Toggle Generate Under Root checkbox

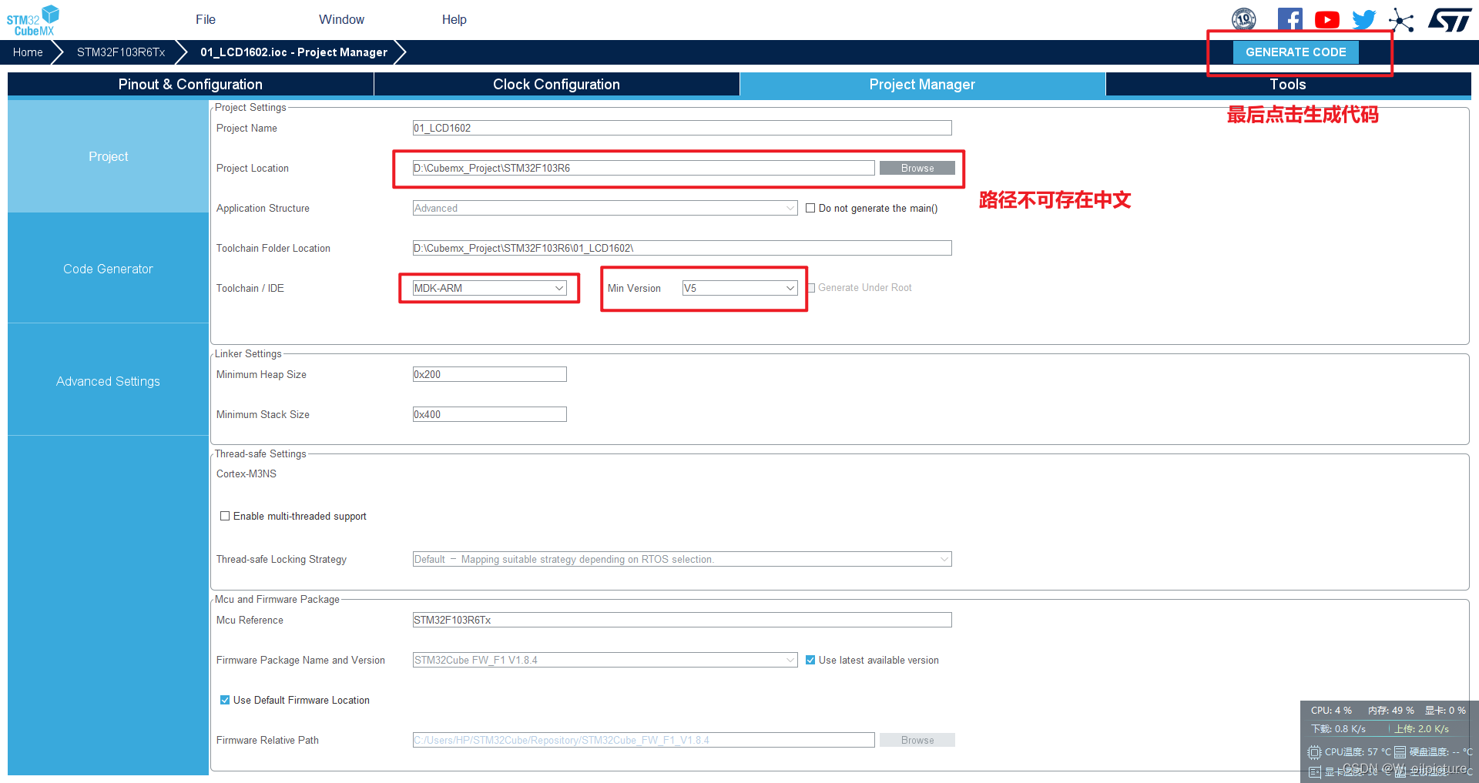tap(811, 288)
